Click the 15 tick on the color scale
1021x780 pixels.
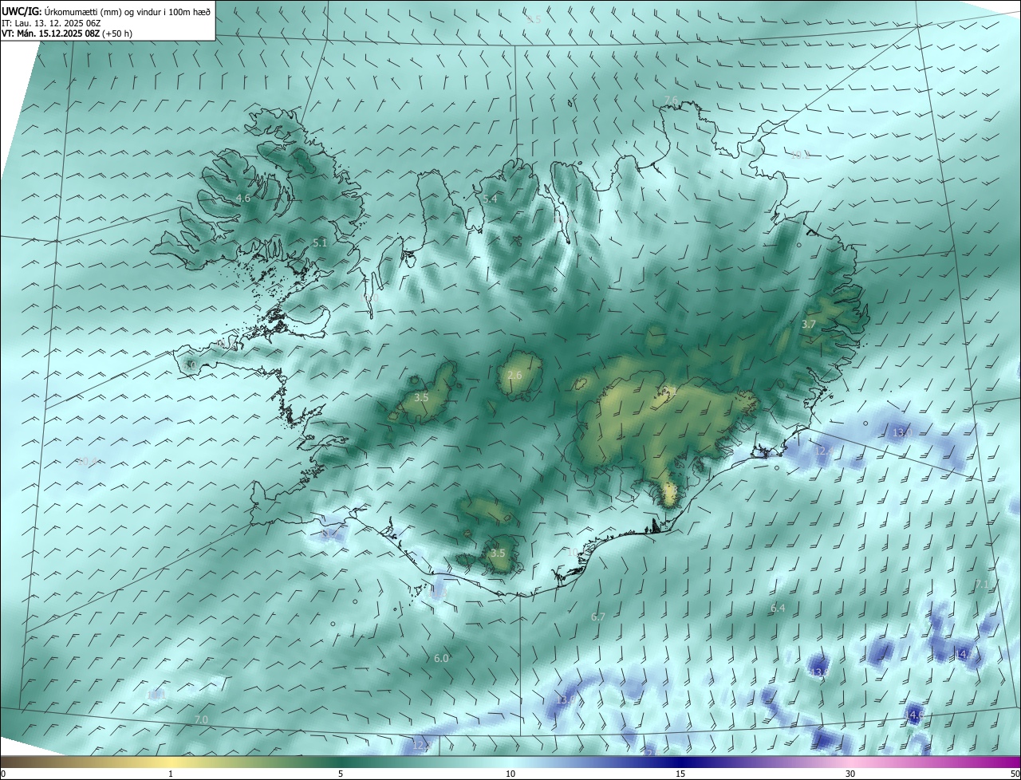[x=680, y=774]
